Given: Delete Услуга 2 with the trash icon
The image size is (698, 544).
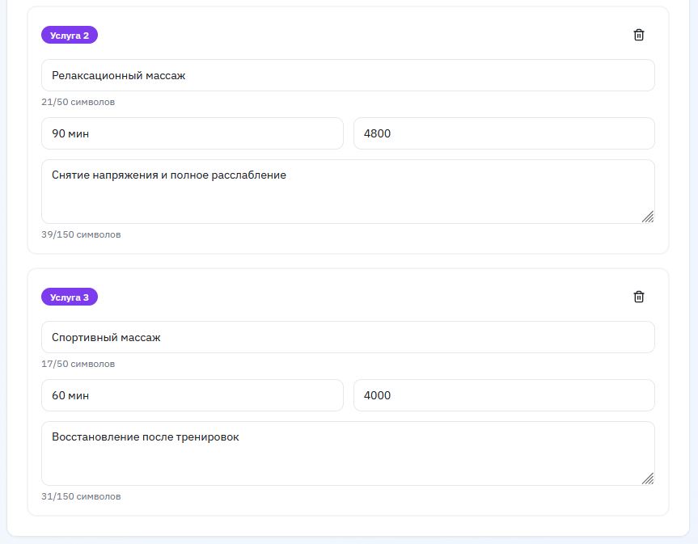Looking at the screenshot, I should [639, 35].
